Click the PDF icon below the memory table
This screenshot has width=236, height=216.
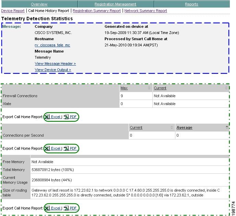(x=66, y=208)
